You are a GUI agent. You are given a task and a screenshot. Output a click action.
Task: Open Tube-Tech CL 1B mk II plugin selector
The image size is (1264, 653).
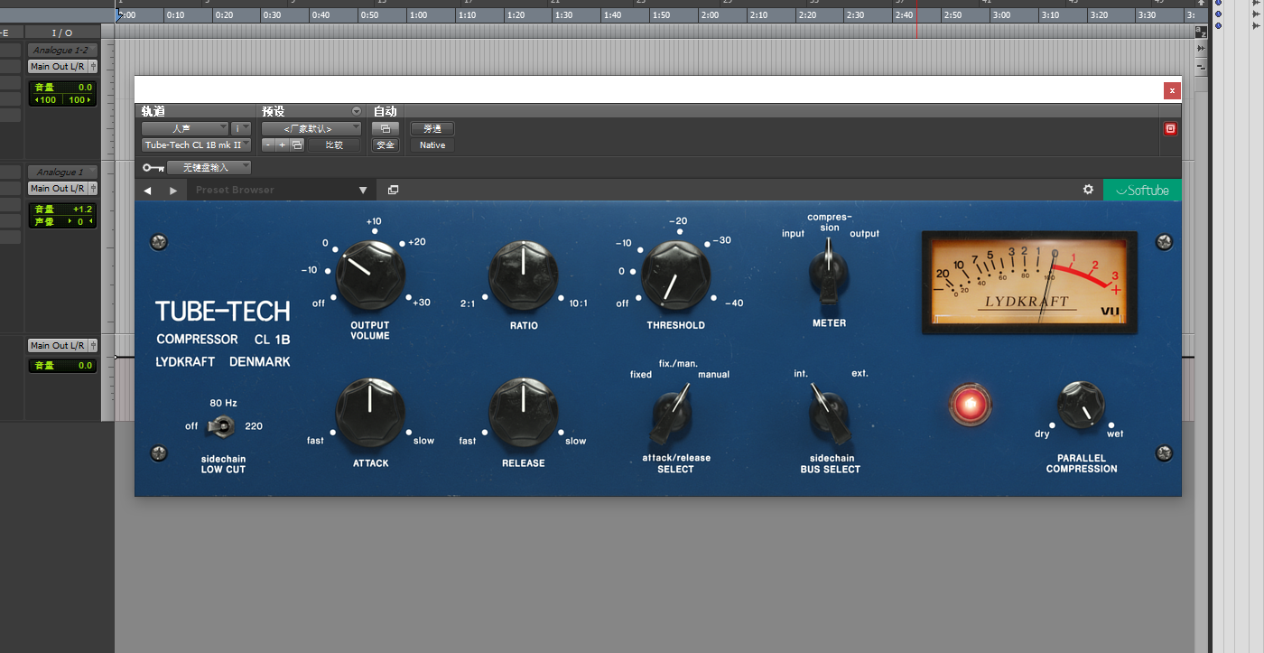click(x=197, y=145)
